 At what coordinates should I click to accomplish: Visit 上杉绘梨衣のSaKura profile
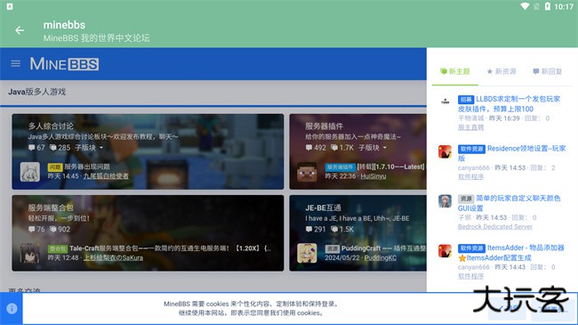point(113,257)
